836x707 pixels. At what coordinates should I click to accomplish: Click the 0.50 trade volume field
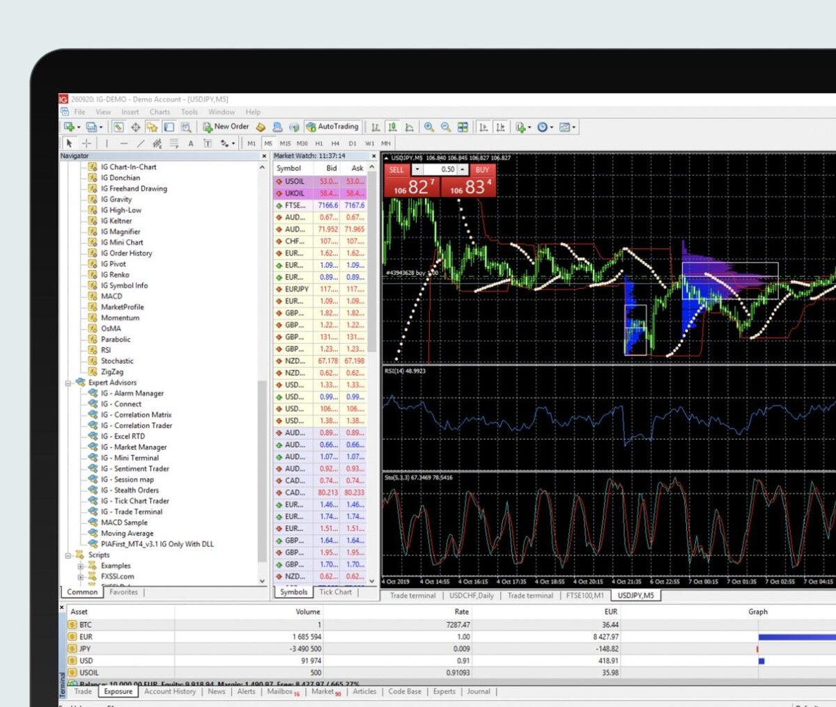(x=440, y=170)
